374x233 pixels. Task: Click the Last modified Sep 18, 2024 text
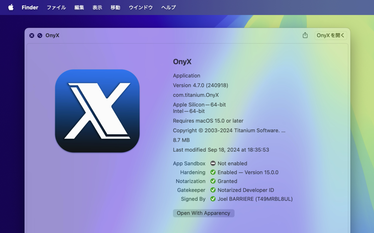point(221,150)
